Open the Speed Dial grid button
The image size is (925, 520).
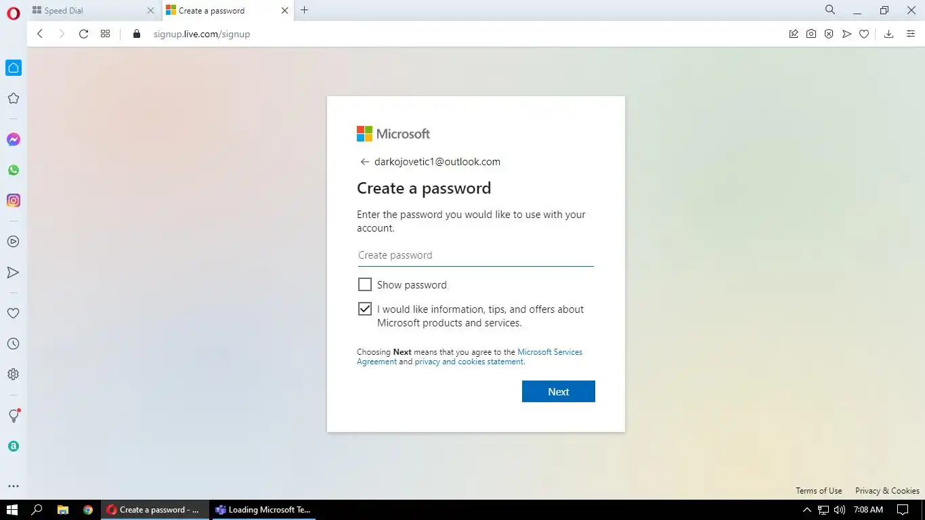click(x=105, y=34)
